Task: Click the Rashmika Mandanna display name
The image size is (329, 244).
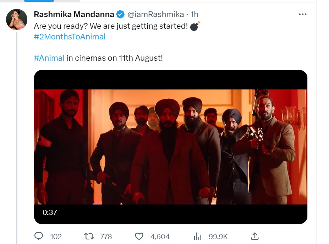Action: pos(74,14)
